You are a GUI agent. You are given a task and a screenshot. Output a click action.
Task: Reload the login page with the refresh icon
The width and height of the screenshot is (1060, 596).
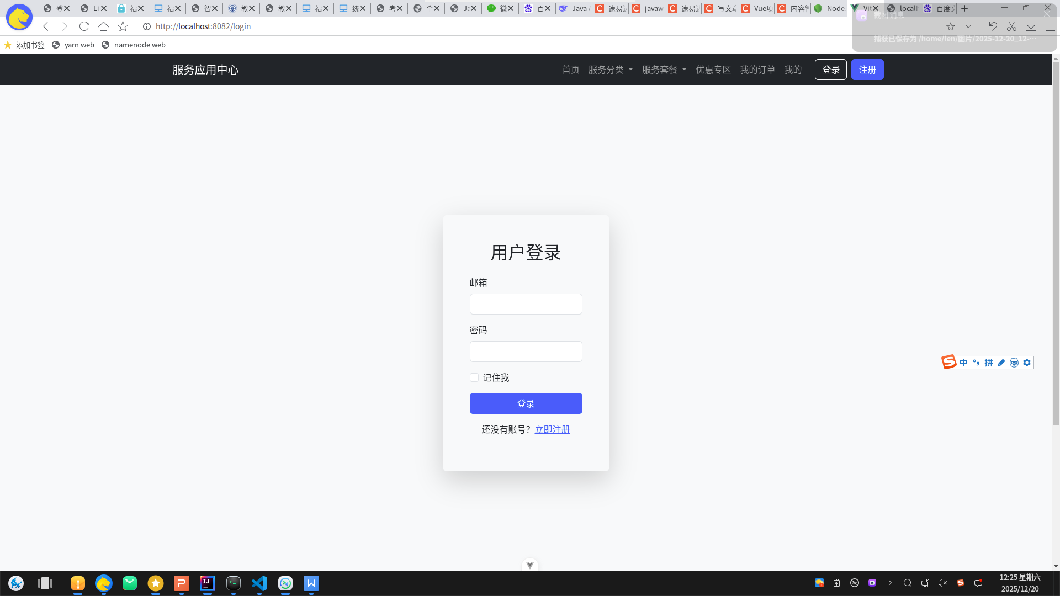[84, 26]
